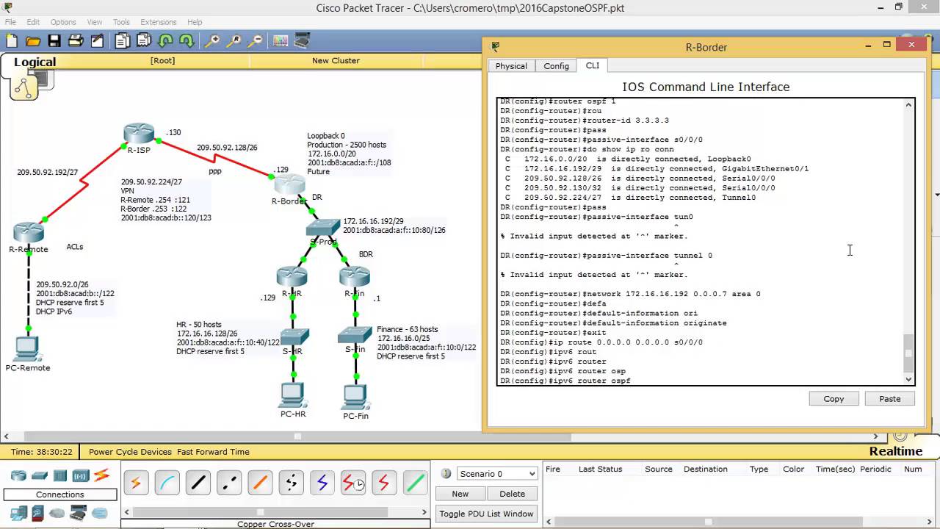The width and height of the screenshot is (940, 529).
Task: Choose the Copper Straight-Through cable icon
Action: [x=198, y=483]
